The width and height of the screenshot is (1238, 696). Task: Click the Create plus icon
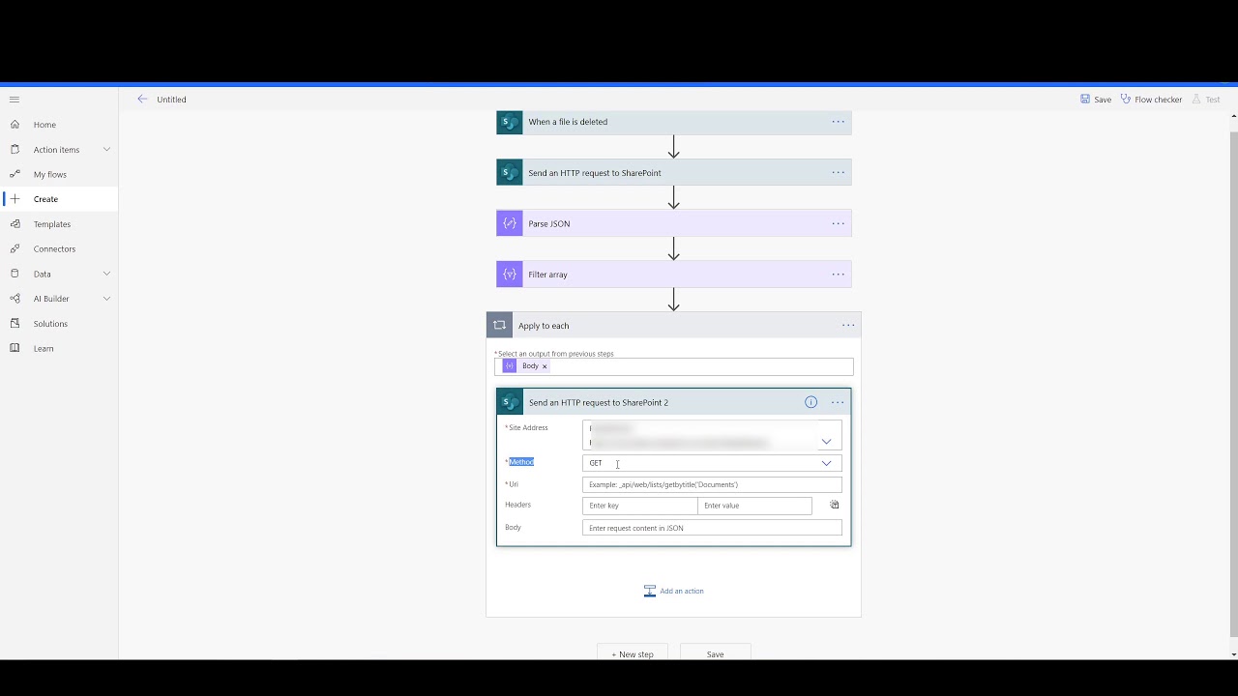pos(15,199)
